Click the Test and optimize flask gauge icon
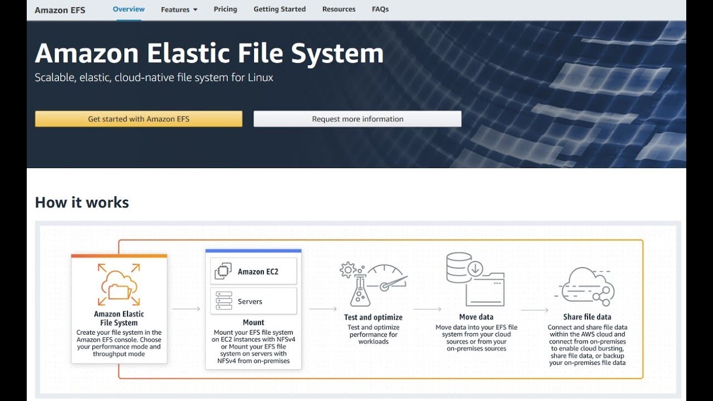The image size is (713, 401). click(x=373, y=285)
